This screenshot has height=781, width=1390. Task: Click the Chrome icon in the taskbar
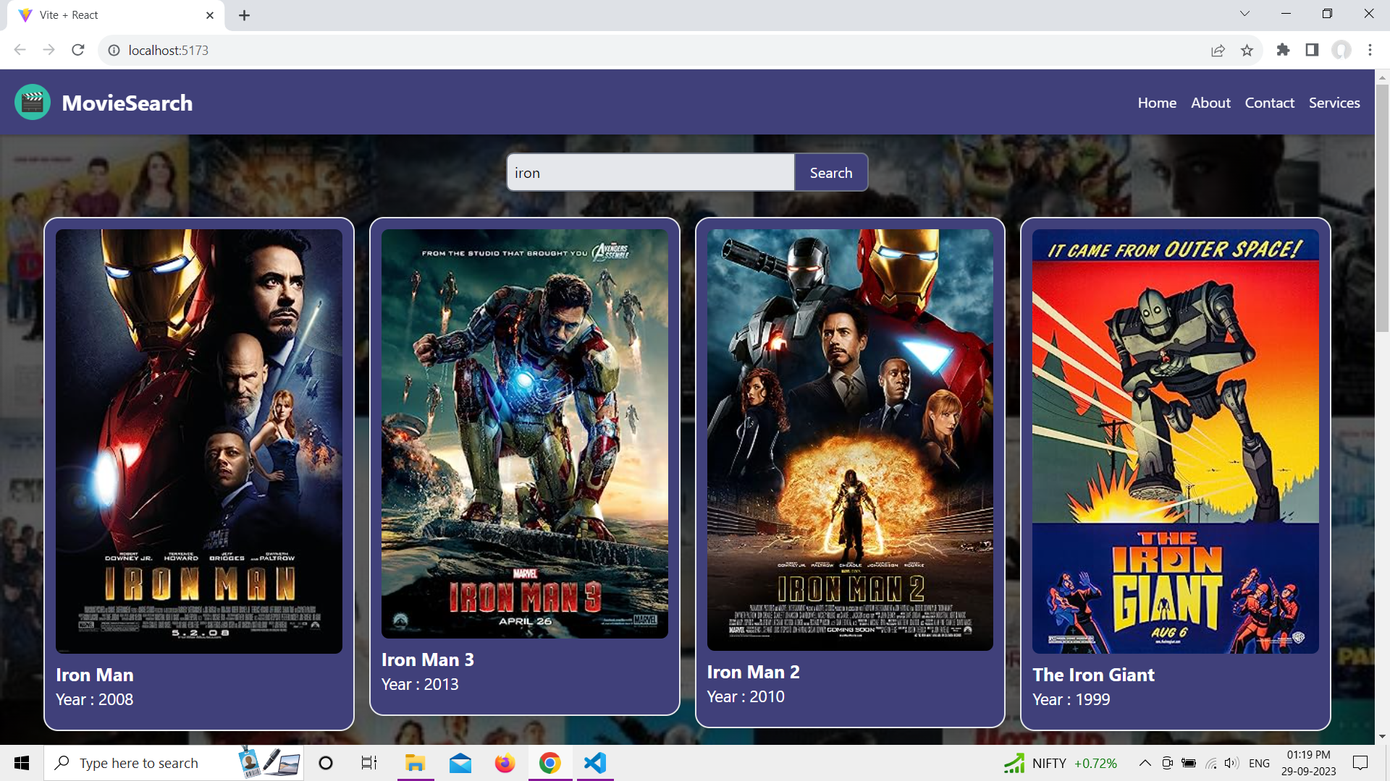pos(549,763)
